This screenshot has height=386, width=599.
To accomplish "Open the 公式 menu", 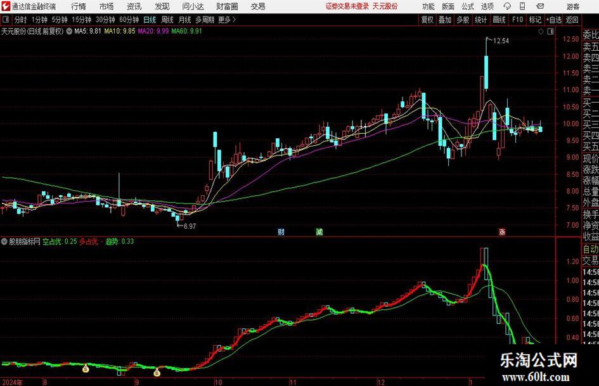I will coord(468,6).
